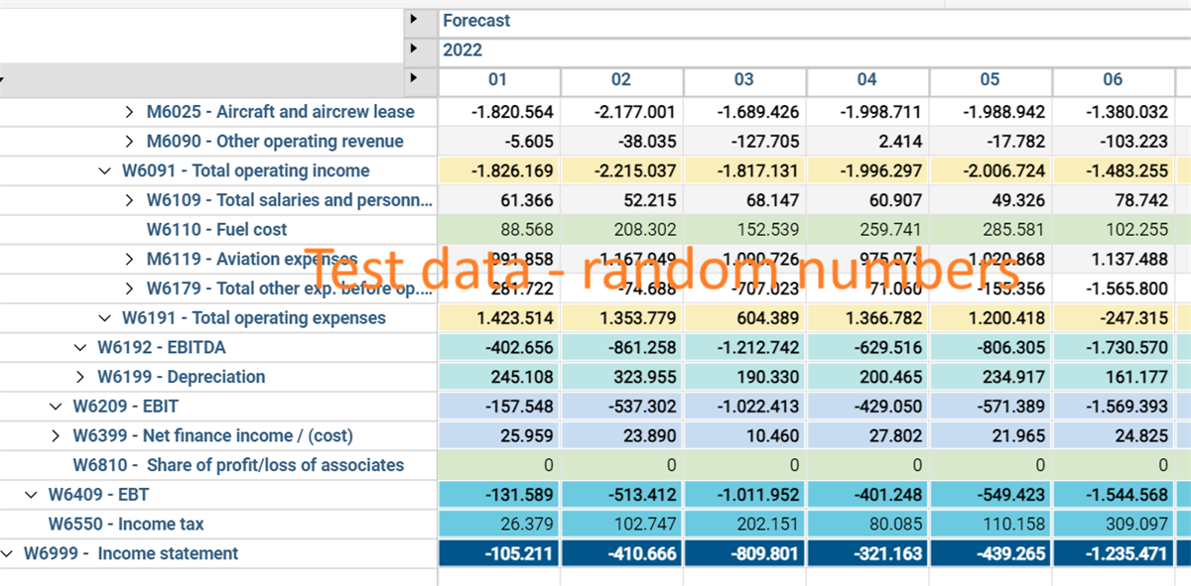Expand W6399 Net finance income / (cost)
The image size is (1191, 586).
click(56, 435)
